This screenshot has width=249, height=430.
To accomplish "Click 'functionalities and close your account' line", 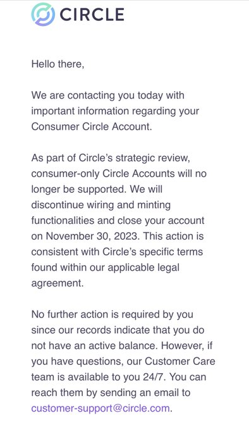I will coord(118,221).
